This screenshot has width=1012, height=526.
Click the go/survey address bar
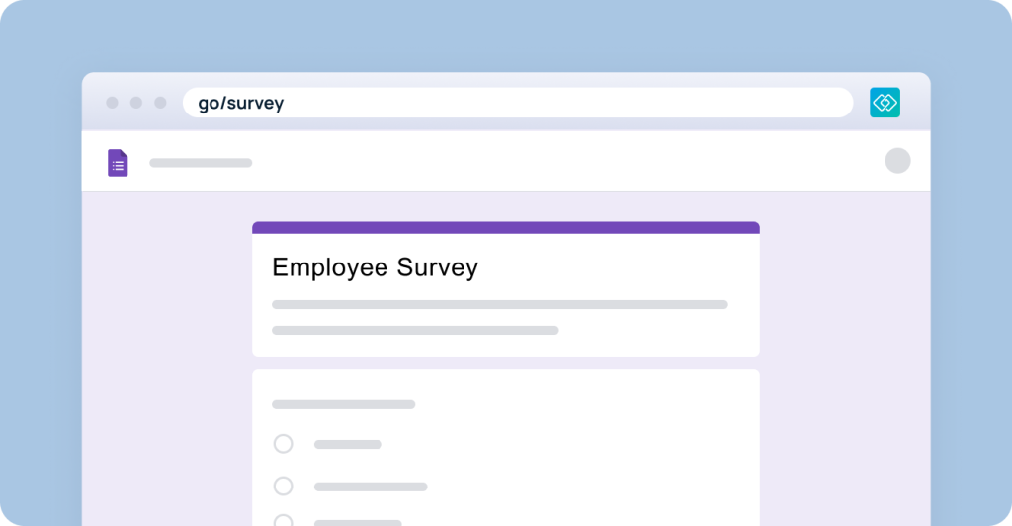tap(518, 103)
